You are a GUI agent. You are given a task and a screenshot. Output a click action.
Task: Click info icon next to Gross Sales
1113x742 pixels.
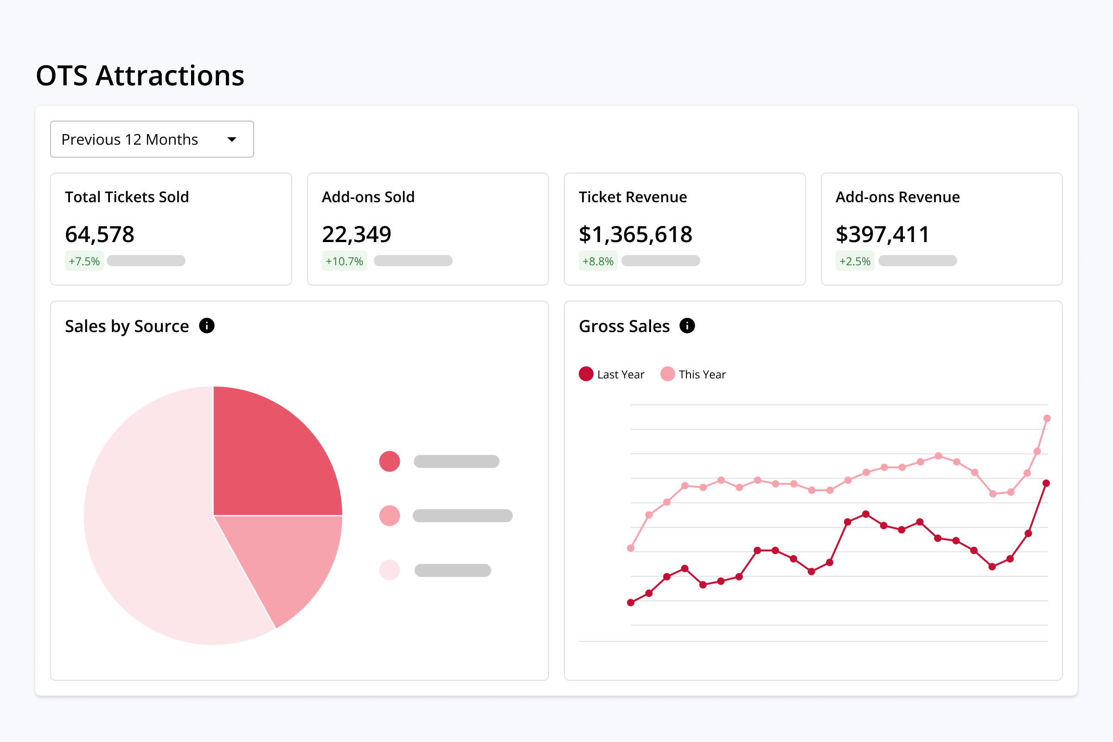(x=687, y=326)
